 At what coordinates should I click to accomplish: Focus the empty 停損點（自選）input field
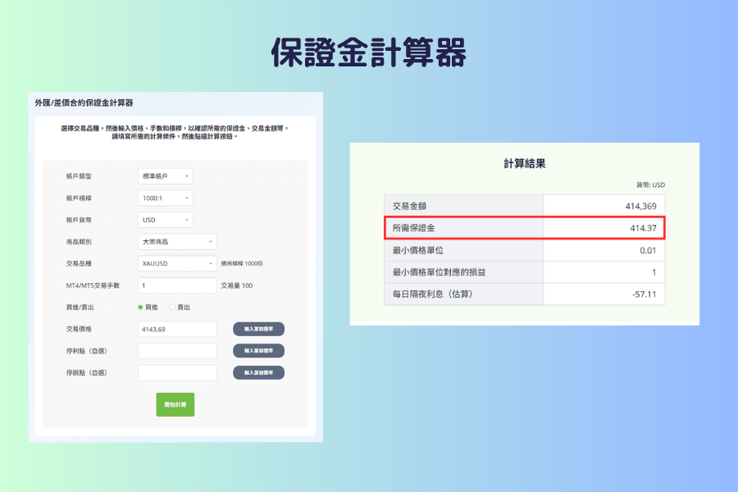pos(177,372)
